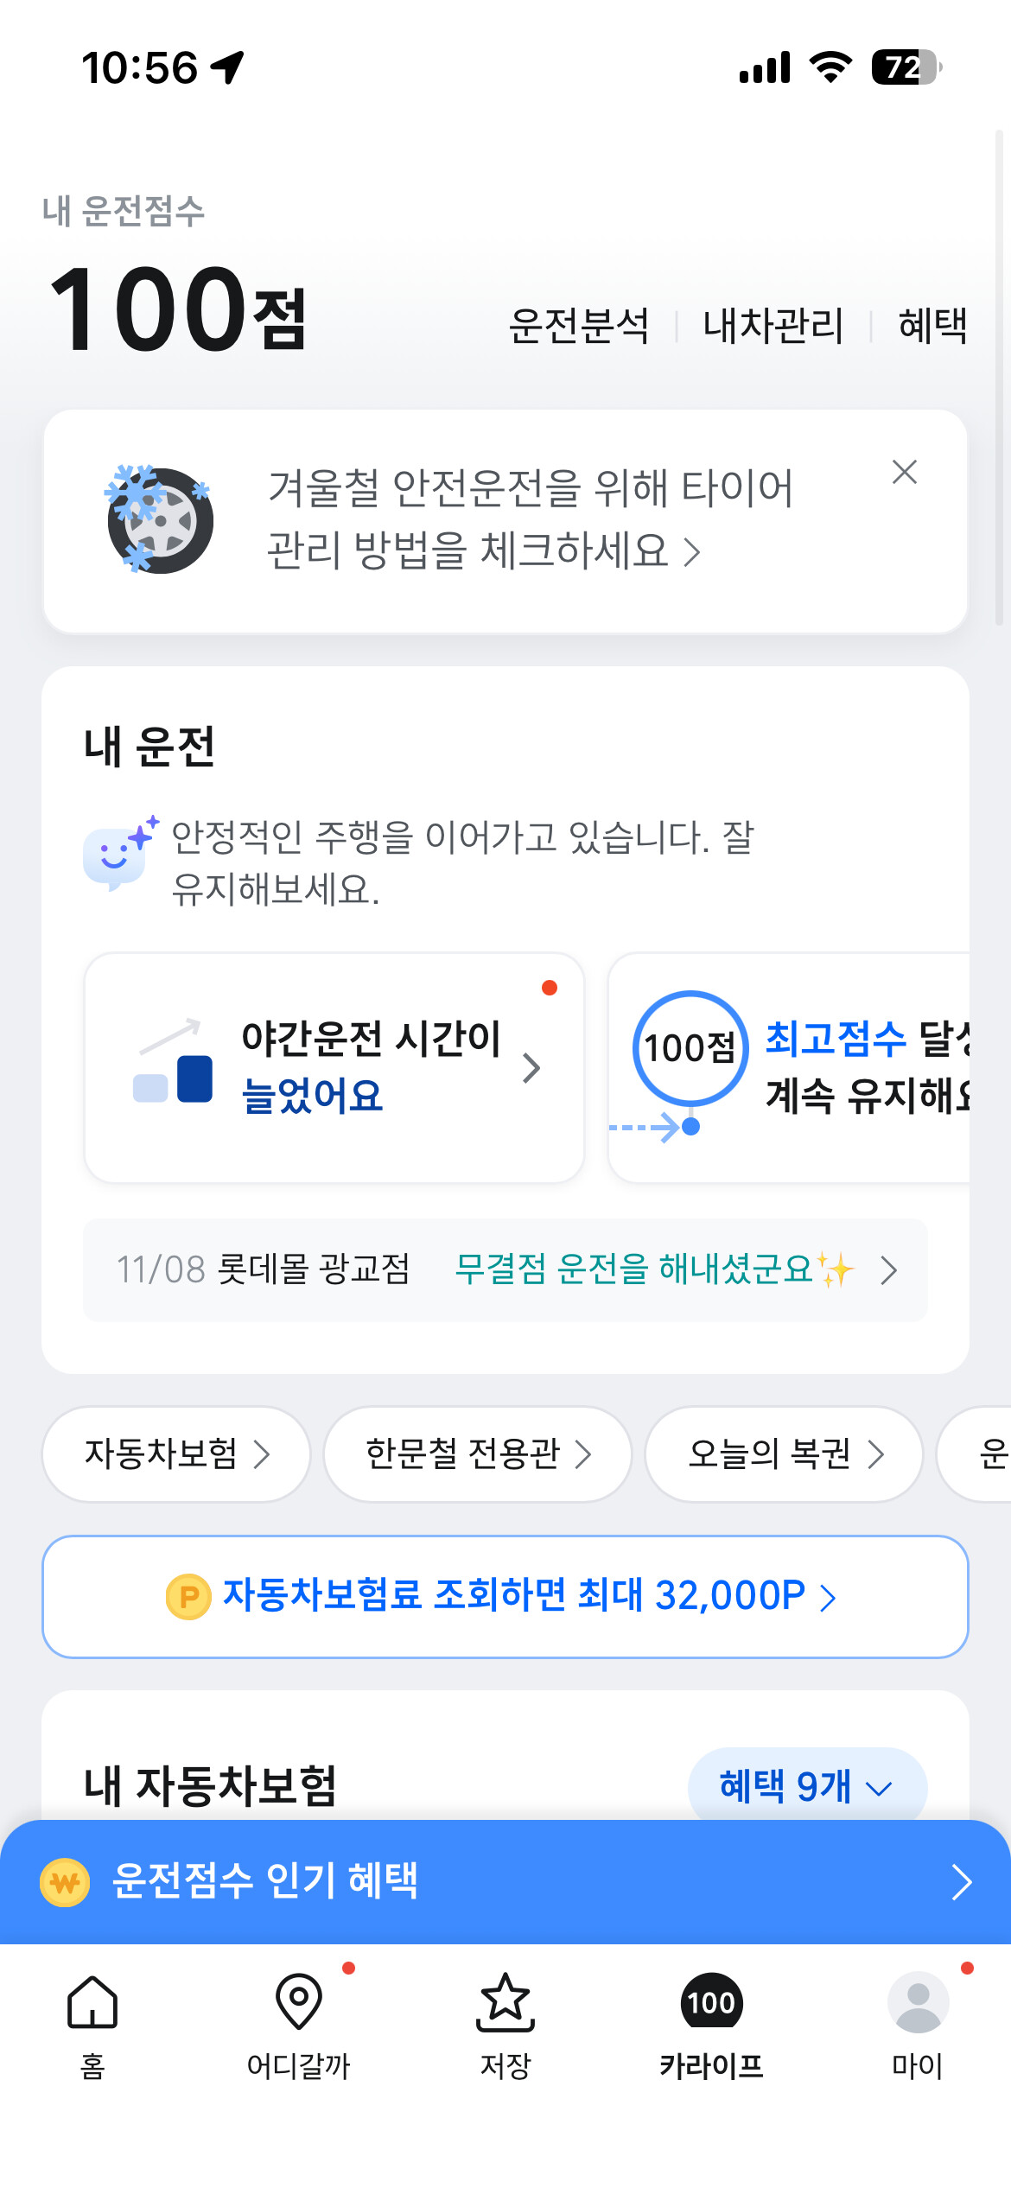Expand the 혜택 9개 dropdown

(807, 1786)
